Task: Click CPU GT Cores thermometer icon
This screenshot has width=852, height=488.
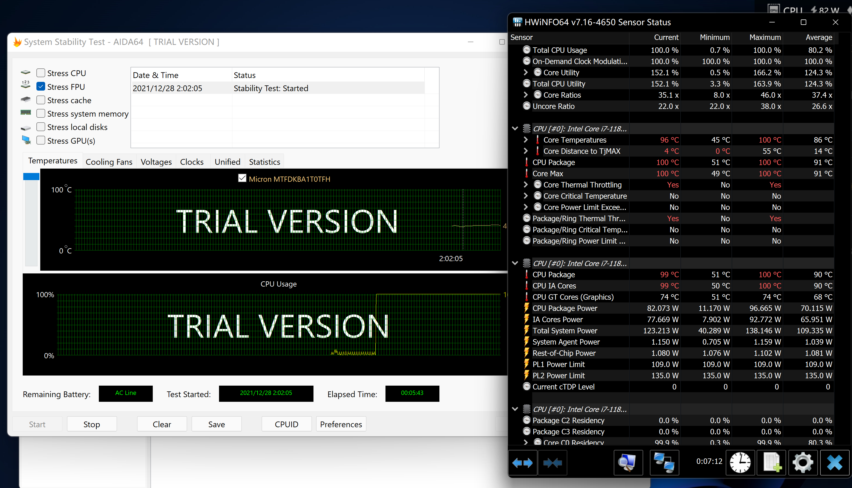Action: point(526,297)
